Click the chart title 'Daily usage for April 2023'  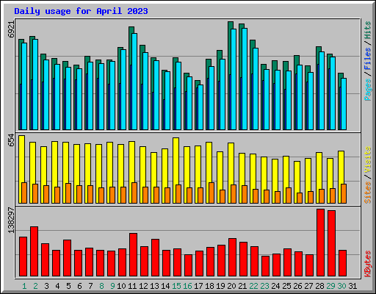[x=81, y=11]
